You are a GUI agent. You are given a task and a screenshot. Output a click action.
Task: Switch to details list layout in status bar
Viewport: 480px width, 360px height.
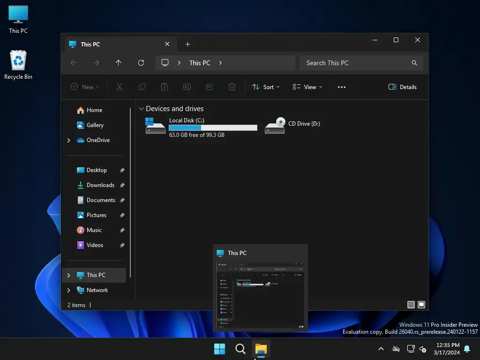(411, 305)
